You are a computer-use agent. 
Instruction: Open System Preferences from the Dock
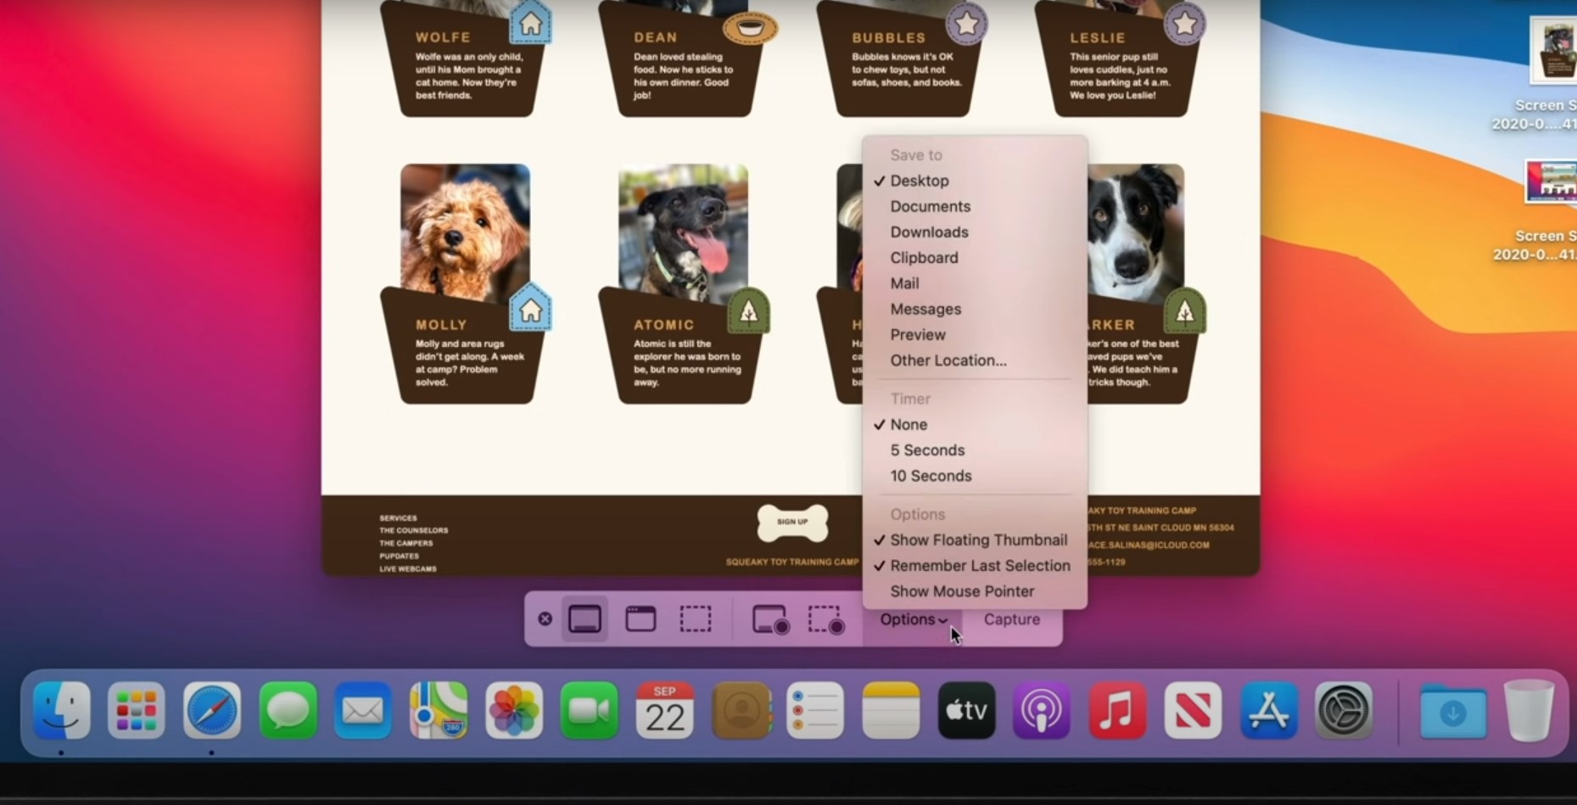[1344, 710]
